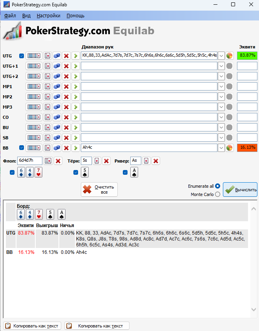Viewport: 259px width, 331px height.
Task: Toggle UTG player checkbox
Action: coord(22,56)
